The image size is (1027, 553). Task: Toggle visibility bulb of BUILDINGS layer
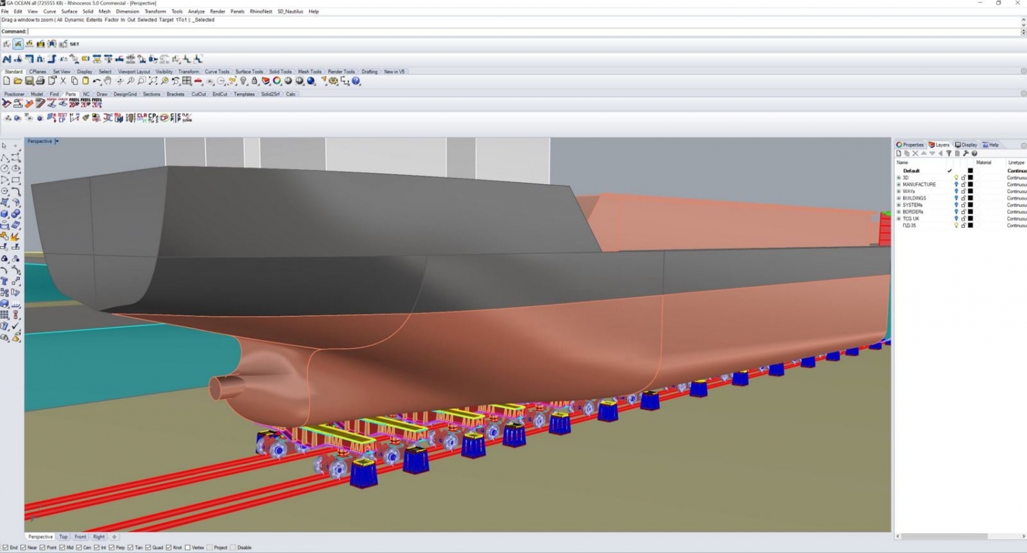(x=956, y=198)
